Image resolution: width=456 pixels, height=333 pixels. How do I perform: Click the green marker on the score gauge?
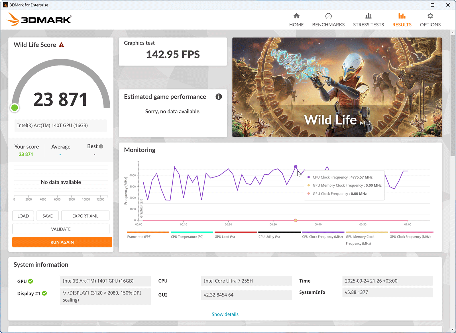coord(15,108)
